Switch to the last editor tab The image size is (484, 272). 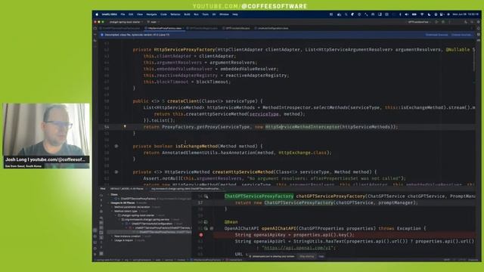click(271, 28)
